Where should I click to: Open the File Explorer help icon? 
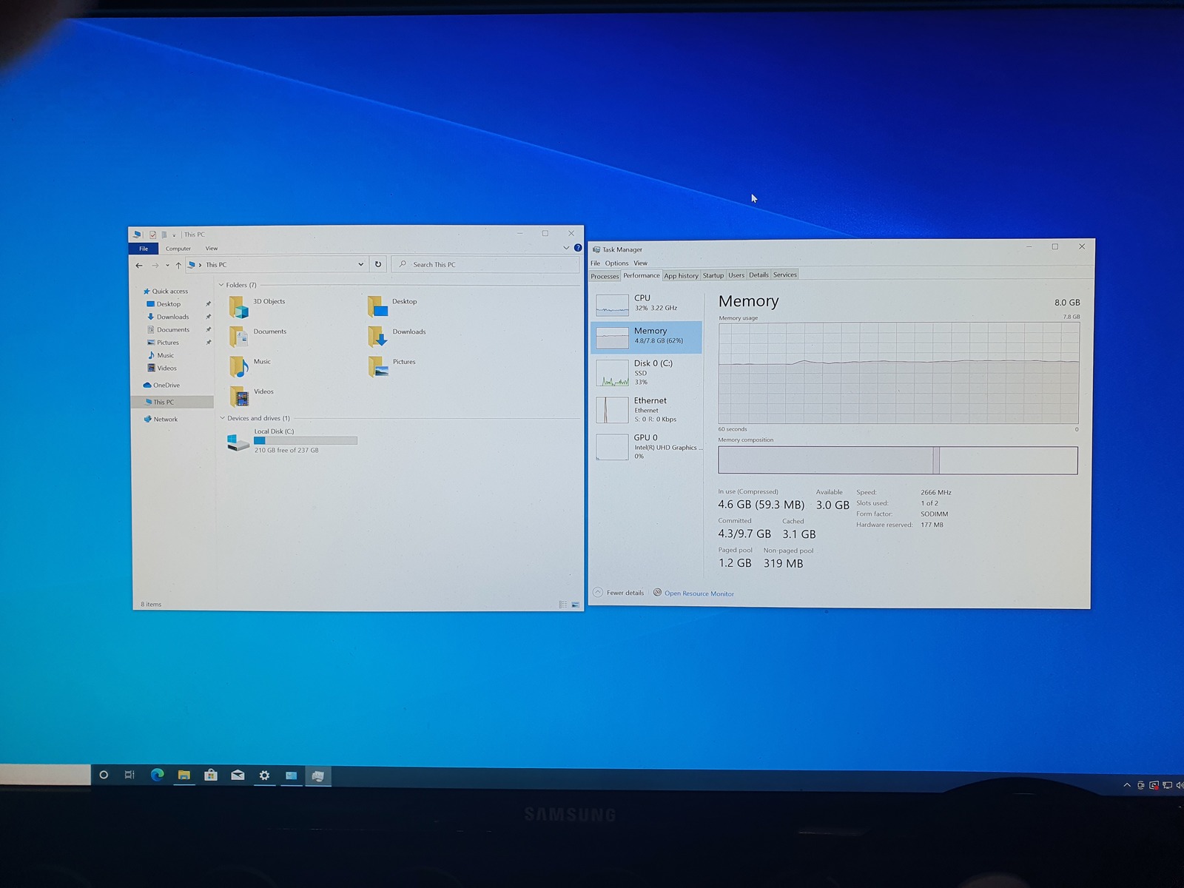[x=578, y=248]
